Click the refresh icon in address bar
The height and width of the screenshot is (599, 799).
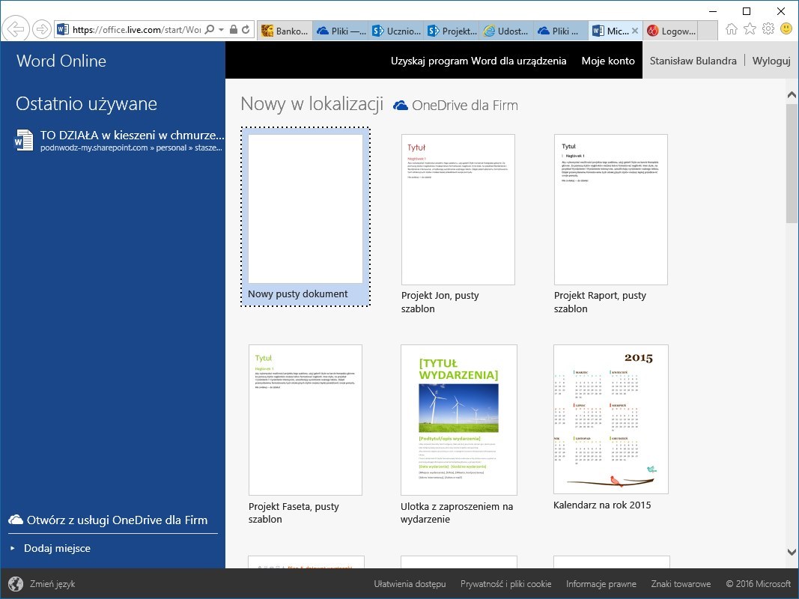coord(246,30)
